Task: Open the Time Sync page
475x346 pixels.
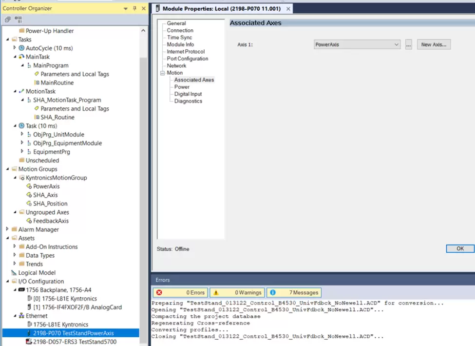Action: click(179, 37)
